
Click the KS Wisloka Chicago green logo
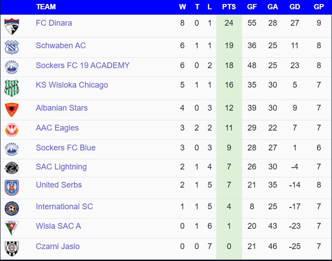point(12,88)
